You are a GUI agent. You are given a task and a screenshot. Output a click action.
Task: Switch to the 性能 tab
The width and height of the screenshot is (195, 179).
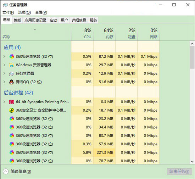coord(17,20)
